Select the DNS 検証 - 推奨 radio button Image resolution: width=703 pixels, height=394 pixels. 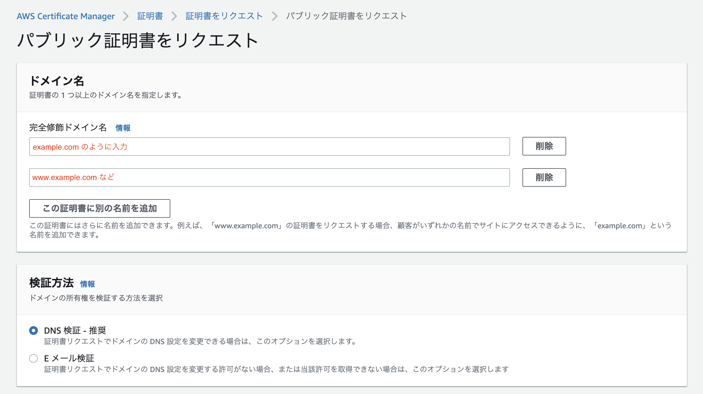click(x=34, y=331)
